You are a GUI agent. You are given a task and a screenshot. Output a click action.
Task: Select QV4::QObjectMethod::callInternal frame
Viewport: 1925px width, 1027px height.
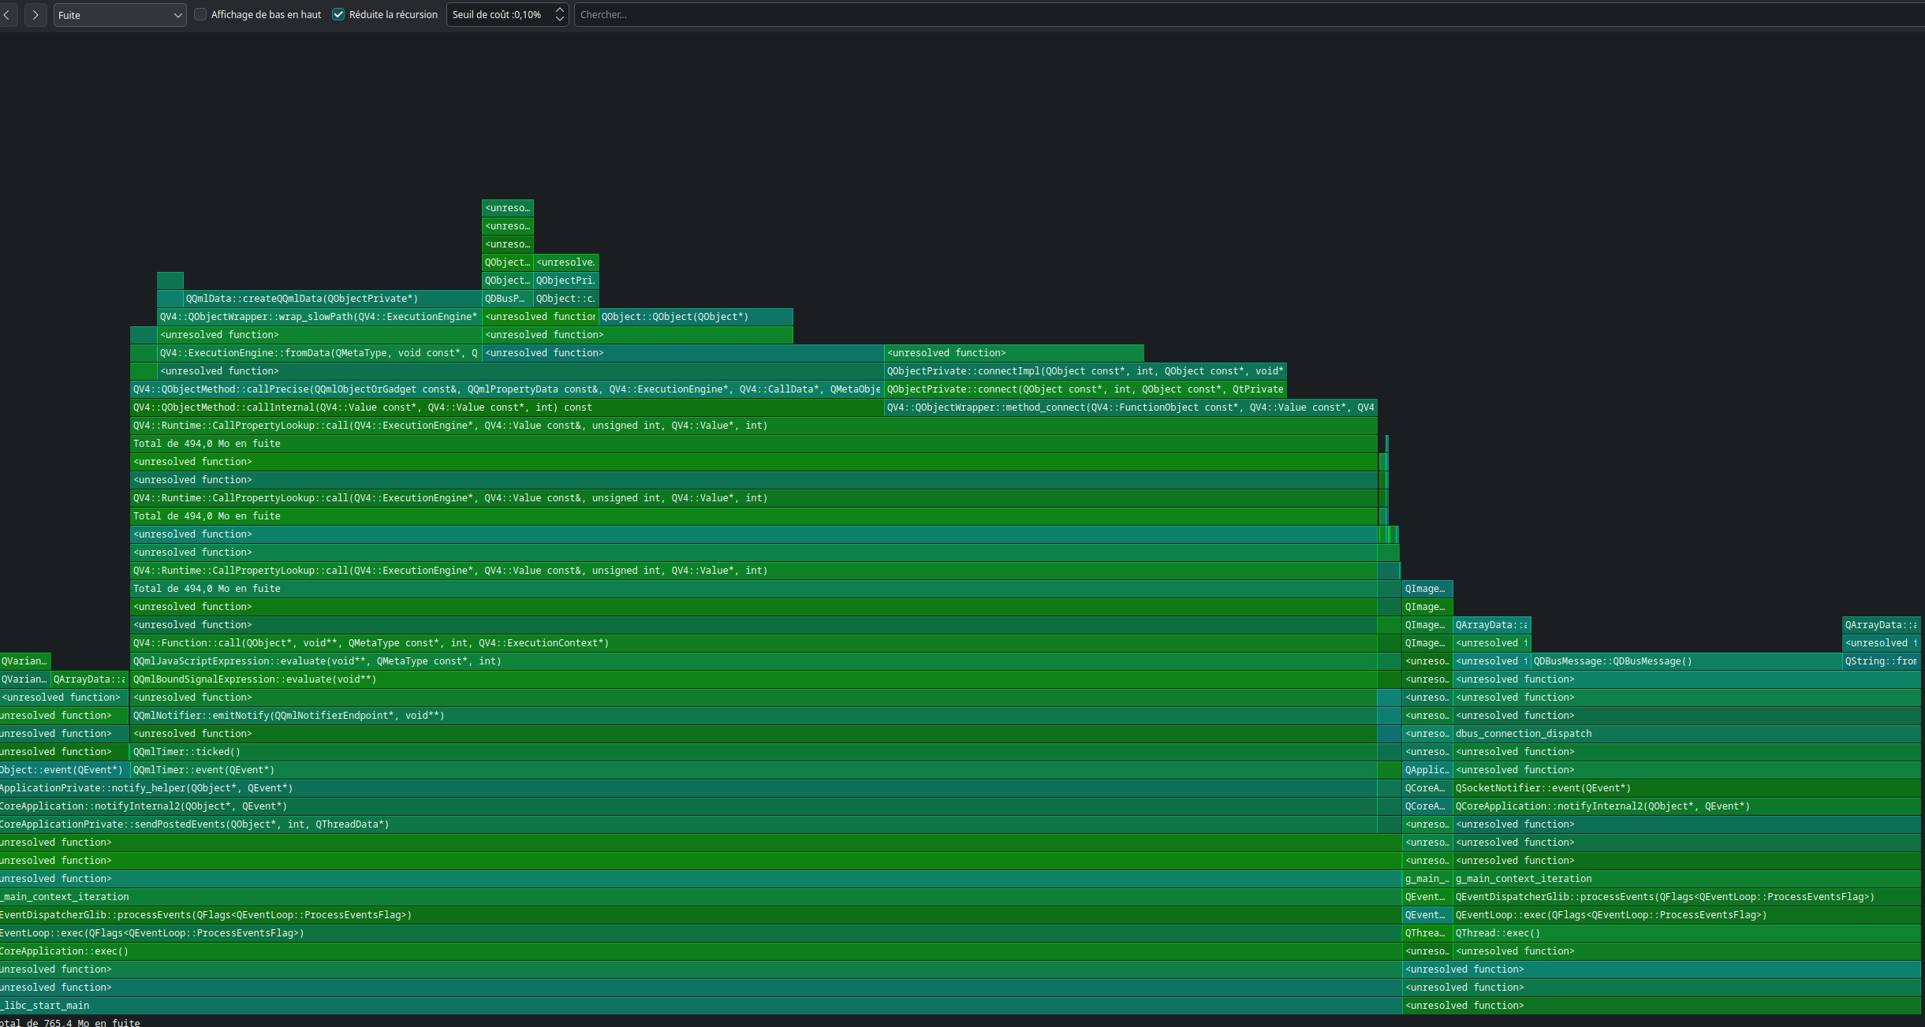tap(507, 407)
